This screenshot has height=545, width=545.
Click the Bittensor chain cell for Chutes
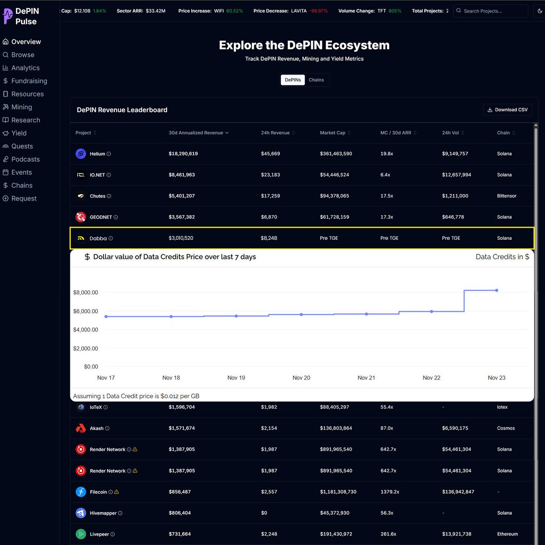click(506, 196)
